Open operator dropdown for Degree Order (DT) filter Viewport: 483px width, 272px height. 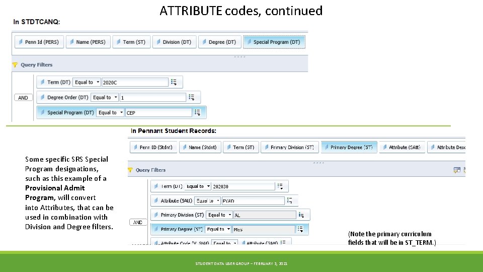click(x=105, y=97)
